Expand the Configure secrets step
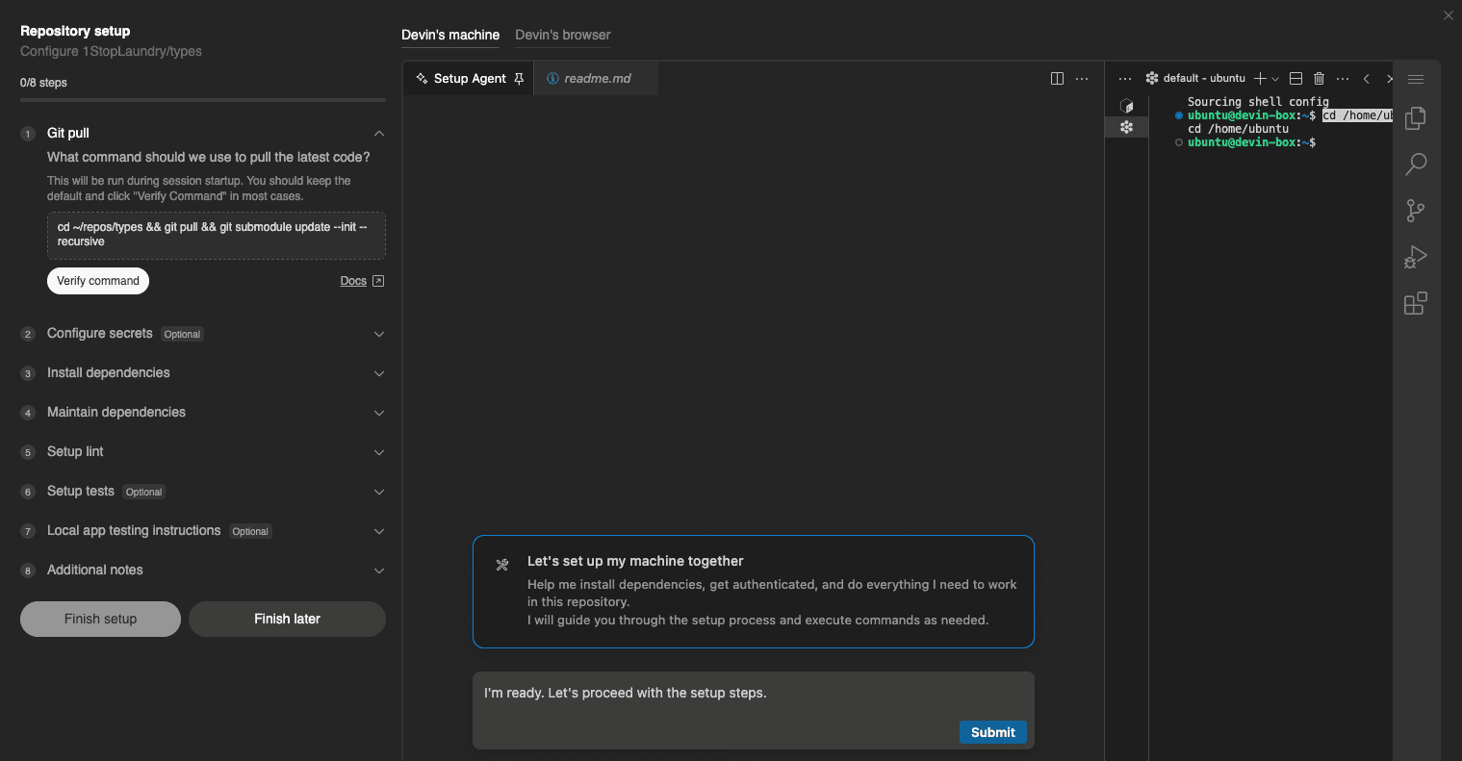The width and height of the screenshot is (1462, 761). [379, 334]
